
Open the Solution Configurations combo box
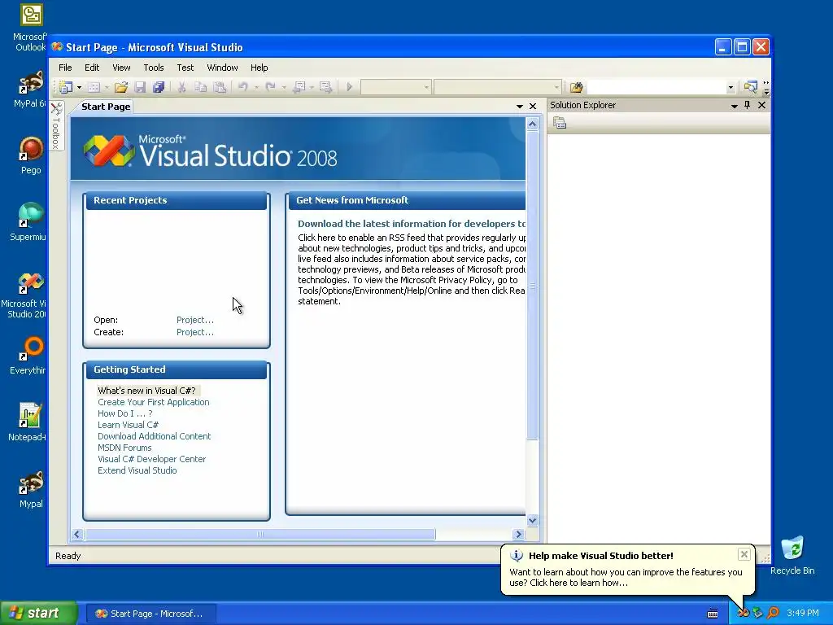click(x=396, y=86)
